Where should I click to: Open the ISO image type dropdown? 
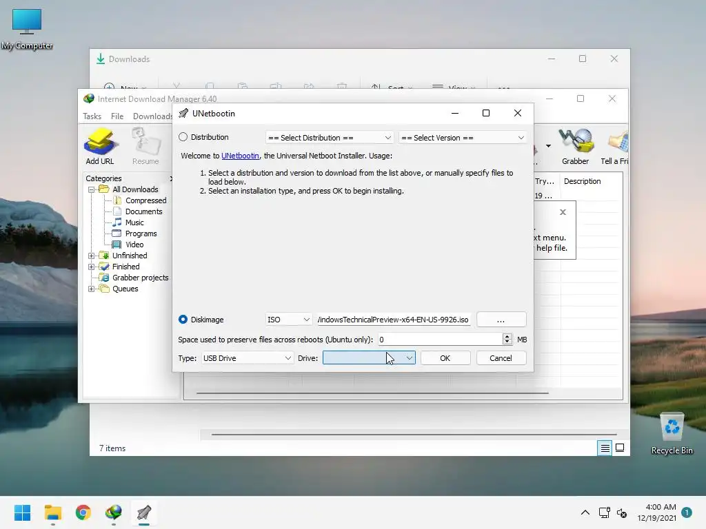[x=289, y=320]
